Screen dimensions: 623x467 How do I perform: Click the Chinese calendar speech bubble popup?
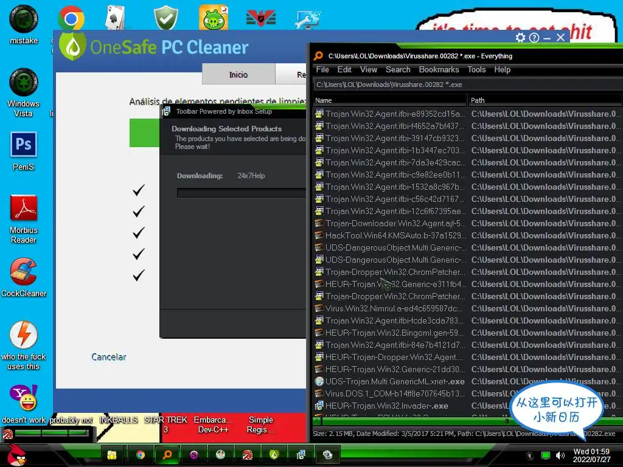556,409
